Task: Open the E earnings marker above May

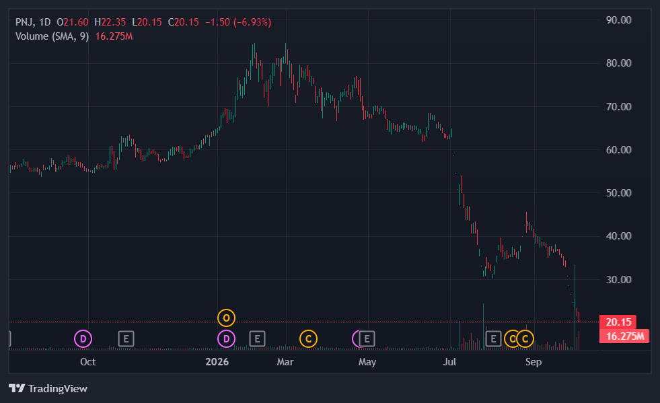Action: (367, 338)
